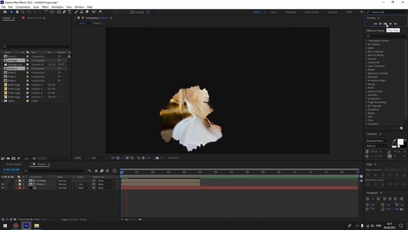Select the Rectangle shape tool
408x230 pixels.
point(59,12)
